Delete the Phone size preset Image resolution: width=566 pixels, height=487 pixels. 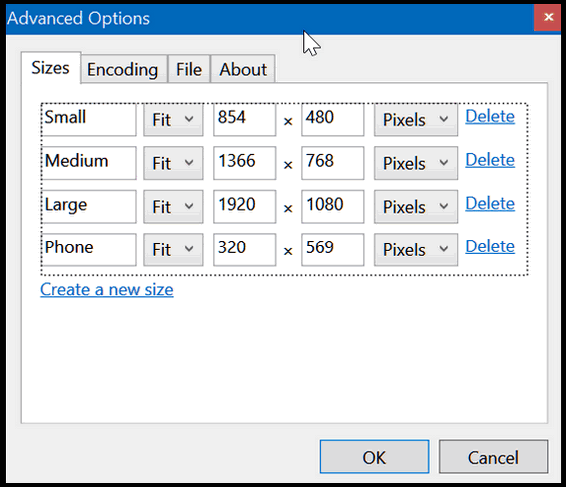pyautogui.click(x=490, y=246)
